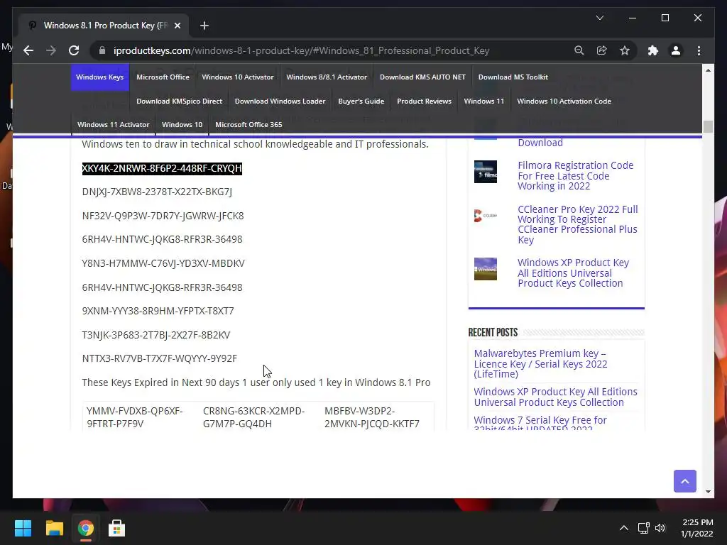This screenshot has height=545, width=727.
Task: Click the table key starting MBFBV-W3DP2
Action: [372, 417]
